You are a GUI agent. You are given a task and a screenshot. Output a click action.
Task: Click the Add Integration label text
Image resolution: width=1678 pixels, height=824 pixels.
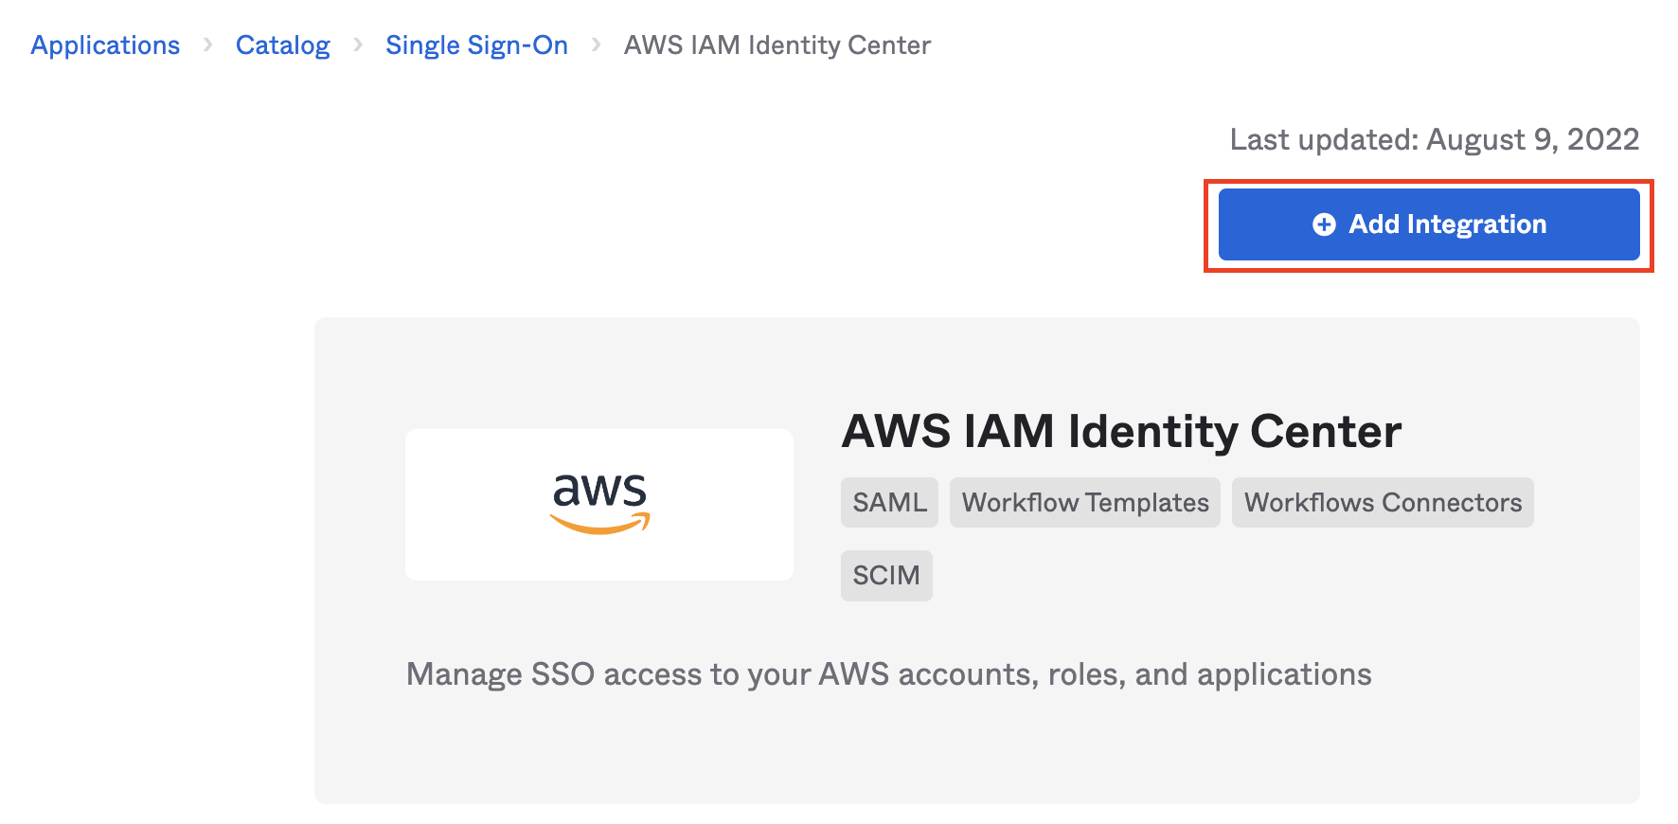point(1447,224)
